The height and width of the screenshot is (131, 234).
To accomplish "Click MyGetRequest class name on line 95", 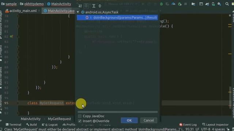I will point(52,103).
